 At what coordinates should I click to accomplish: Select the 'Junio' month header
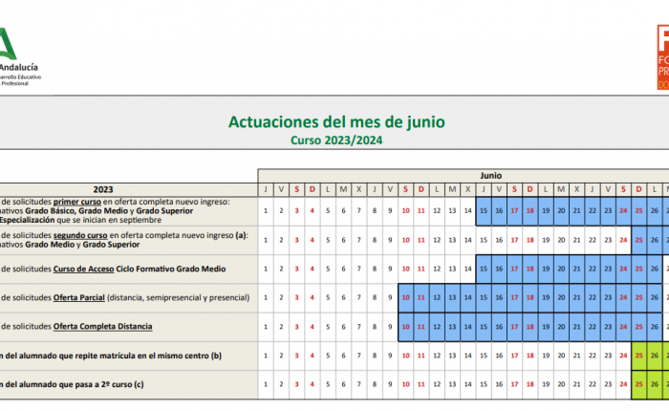490,176
